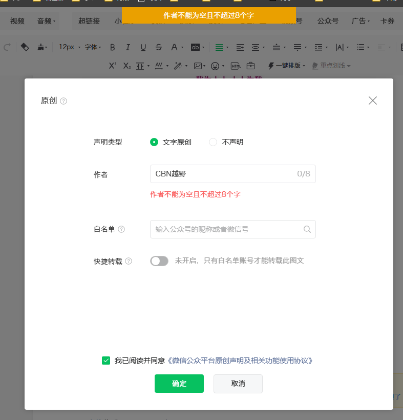The image size is (403, 420).
Task: Apply superscript X² formatting
Action: 113,66
